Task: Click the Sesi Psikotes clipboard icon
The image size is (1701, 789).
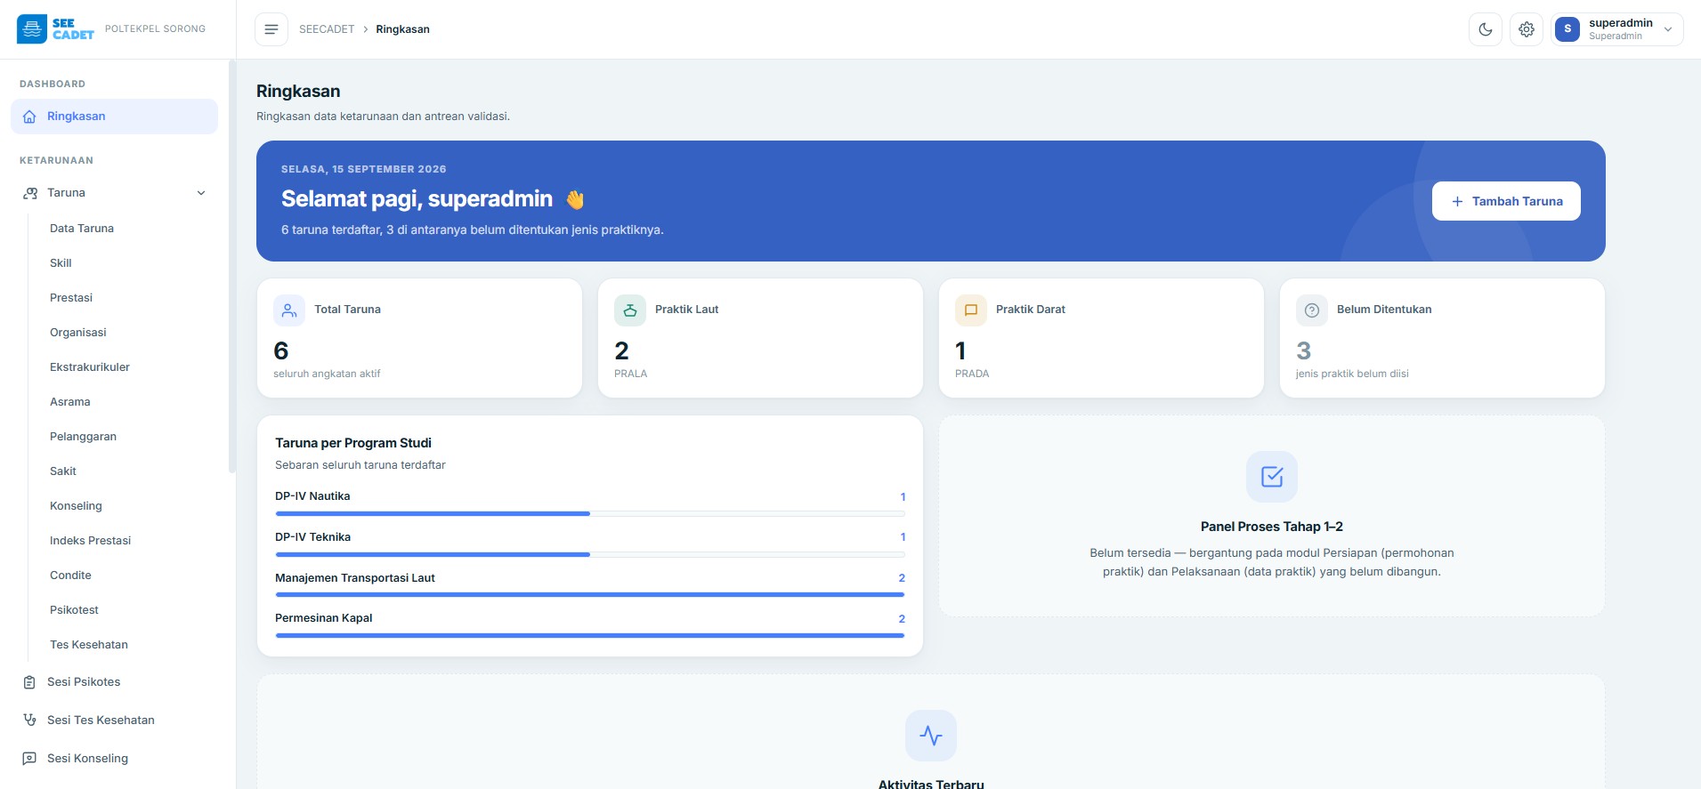Action: (29, 682)
